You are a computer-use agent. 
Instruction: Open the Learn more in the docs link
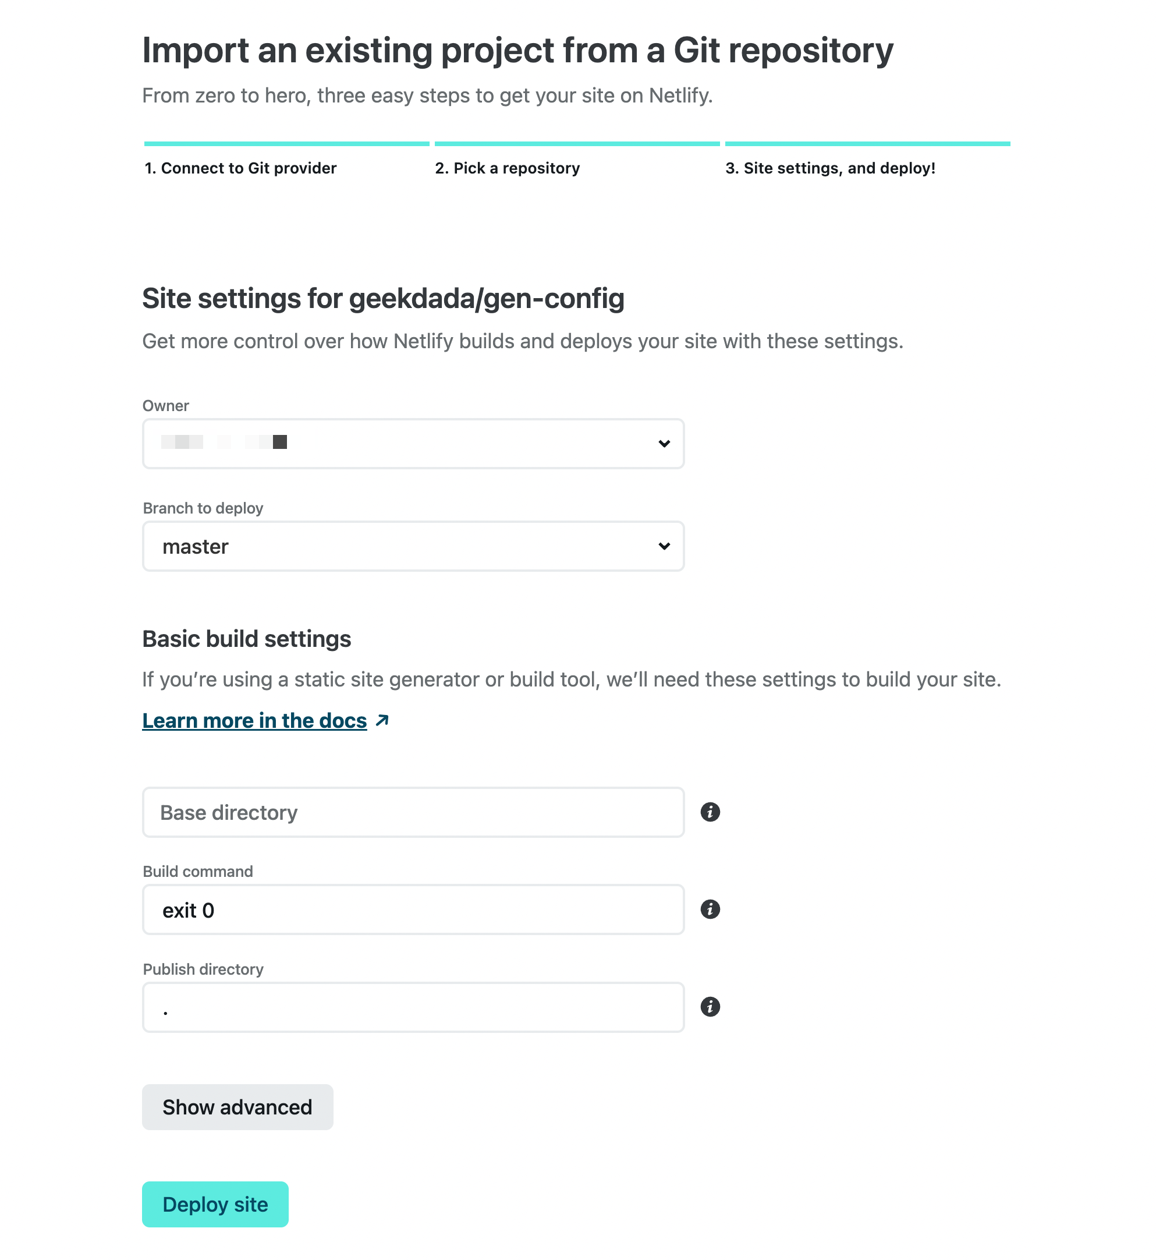tap(254, 721)
